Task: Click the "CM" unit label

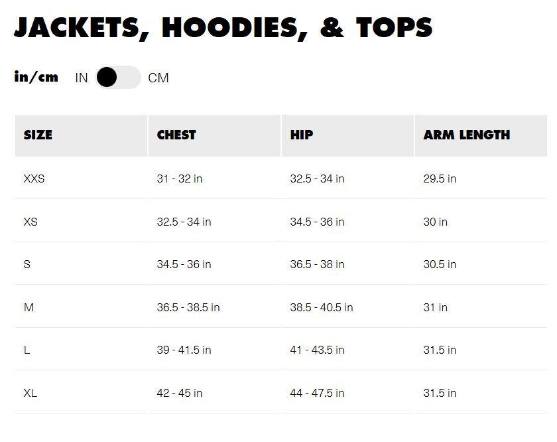Action: tap(158, 78)
